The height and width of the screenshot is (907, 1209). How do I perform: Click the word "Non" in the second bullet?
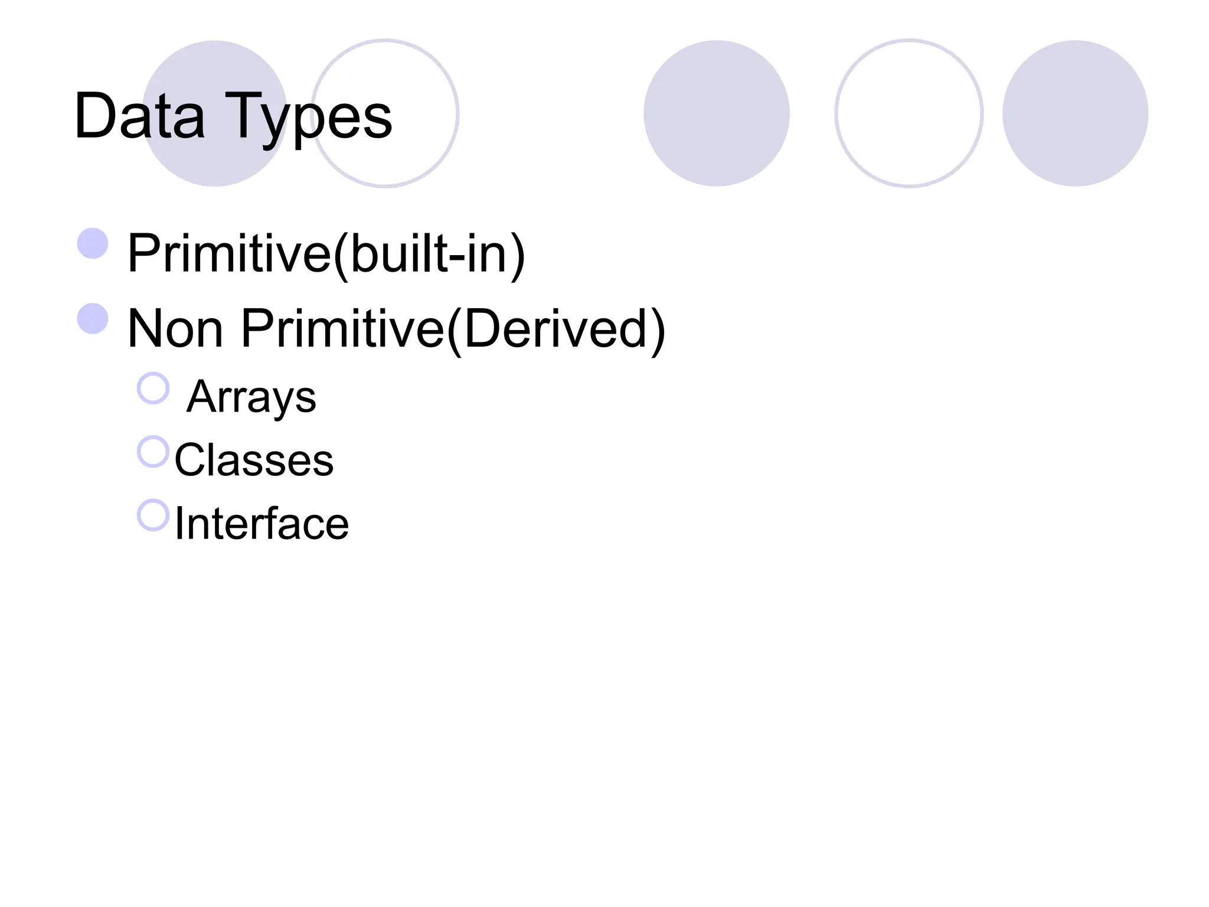pos(175,328)
